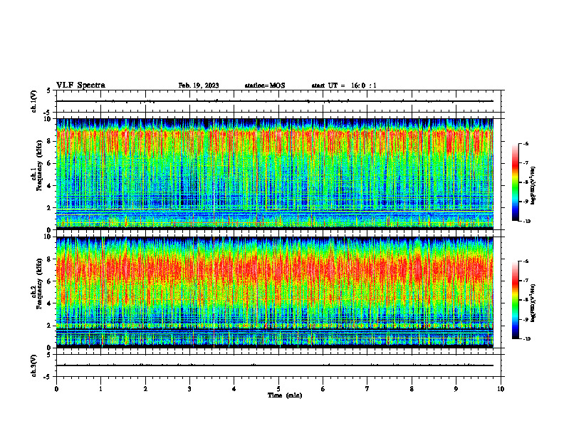Click the time axis tick label "6"
The width and height of the screenshot is (564, 436).
pyautogui.click(x=323, y=389)
